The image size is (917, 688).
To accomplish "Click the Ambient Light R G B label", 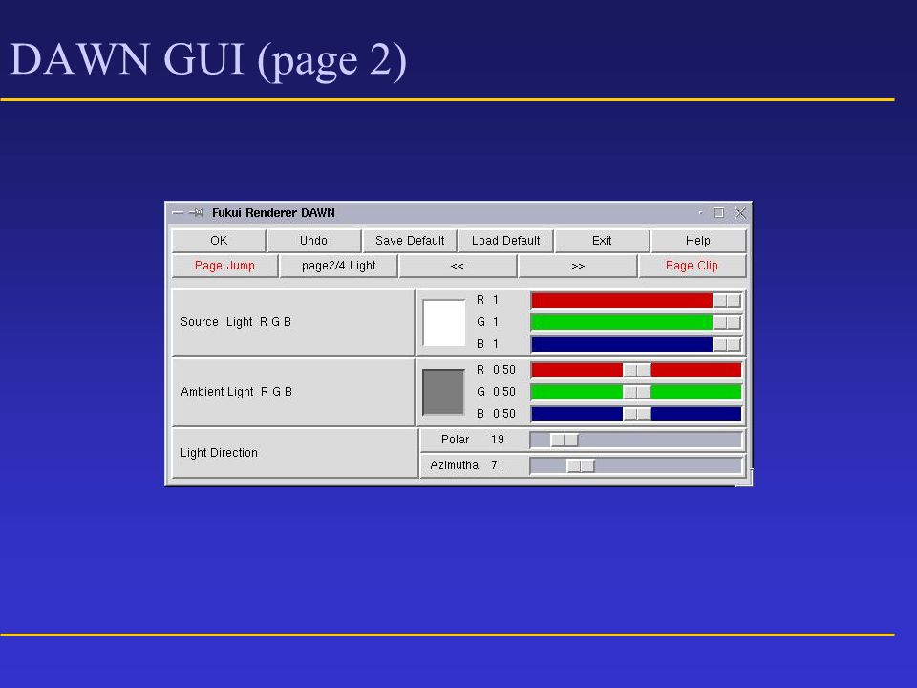I will click(236, 392).
